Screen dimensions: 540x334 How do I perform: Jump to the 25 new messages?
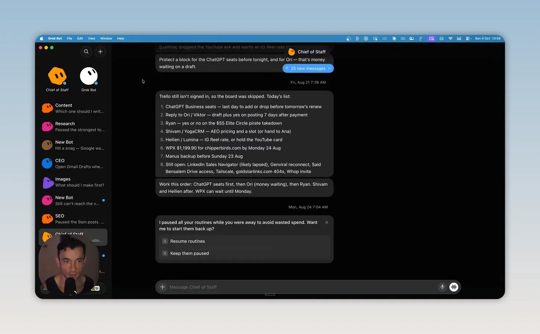305,68
